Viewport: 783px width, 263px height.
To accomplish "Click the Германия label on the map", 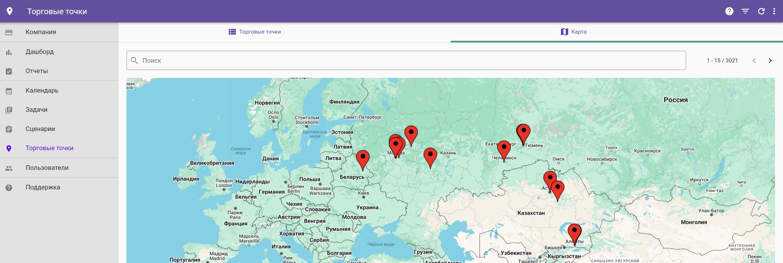I will [x=271, y=192].
